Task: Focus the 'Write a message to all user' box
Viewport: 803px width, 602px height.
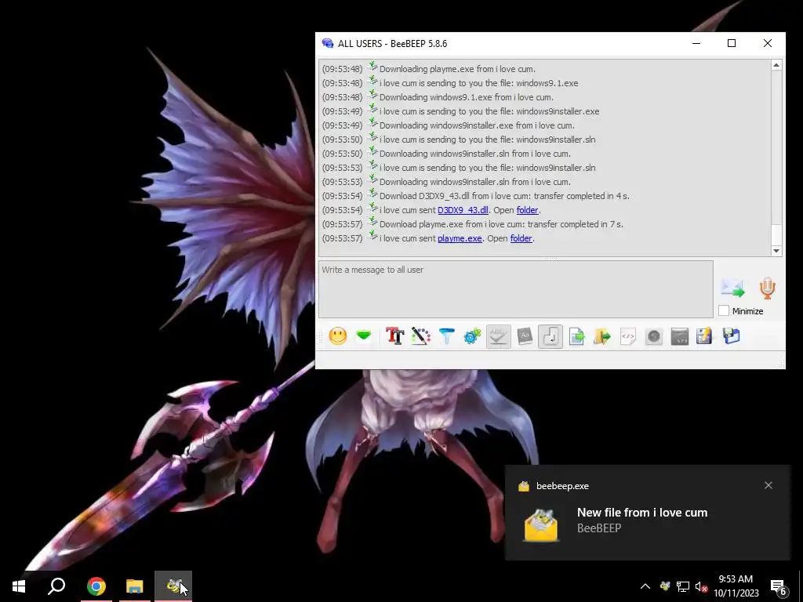Action: (516, 289)
